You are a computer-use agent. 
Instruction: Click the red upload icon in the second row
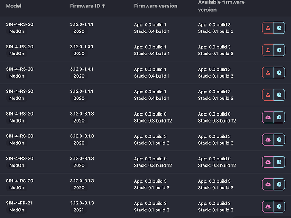coord(267,50)
